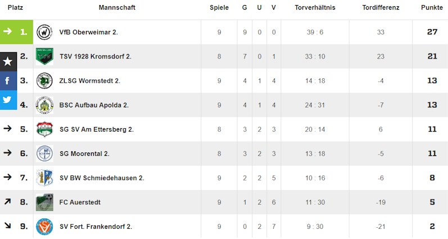448x239 pixels.
Task: Click the SG SV Am Ettersberg 2. crest
Action: (44, 129)
